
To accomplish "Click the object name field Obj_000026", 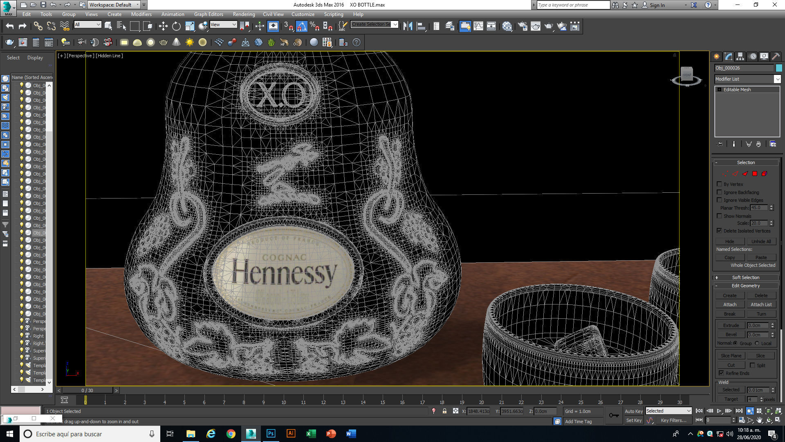I will [x=744, y=68].
